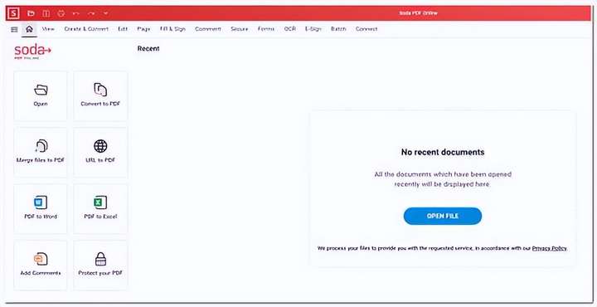Open a file via title bar folder icon

coord(32,13)
